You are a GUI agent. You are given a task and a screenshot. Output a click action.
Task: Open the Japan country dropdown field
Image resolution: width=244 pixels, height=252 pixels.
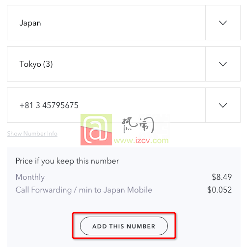[124, 23]
